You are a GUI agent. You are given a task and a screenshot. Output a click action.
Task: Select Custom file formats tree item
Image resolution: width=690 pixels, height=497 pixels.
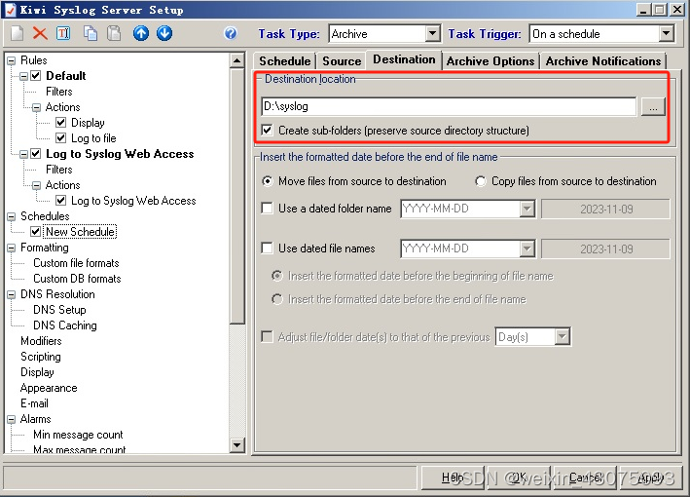(76, 263)
